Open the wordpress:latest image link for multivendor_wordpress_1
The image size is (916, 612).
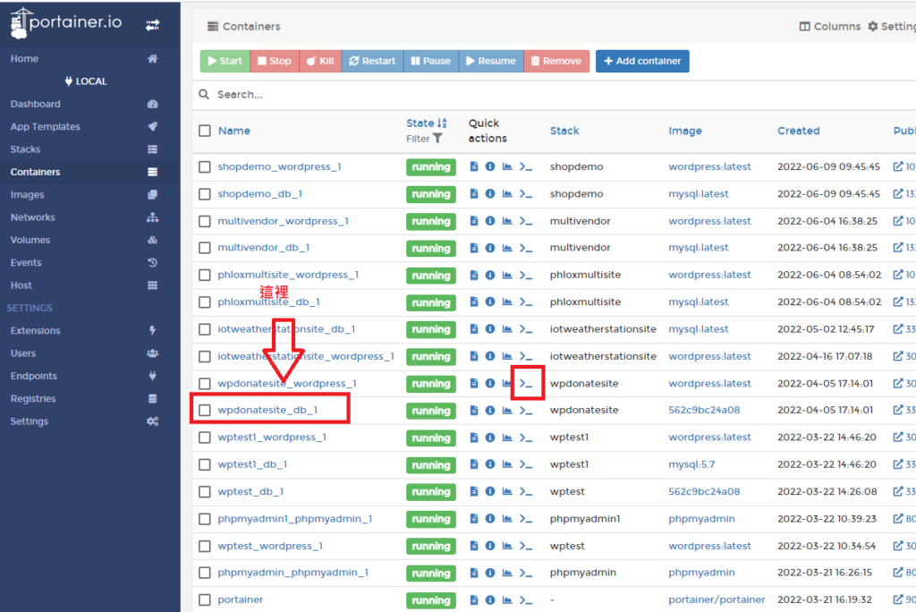(709, 221)
